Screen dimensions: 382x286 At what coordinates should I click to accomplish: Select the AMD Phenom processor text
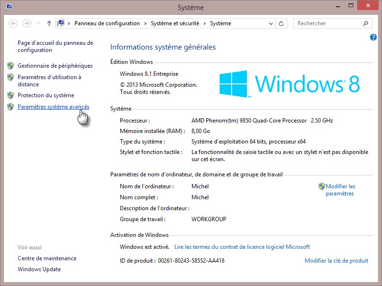click(262, 121)
